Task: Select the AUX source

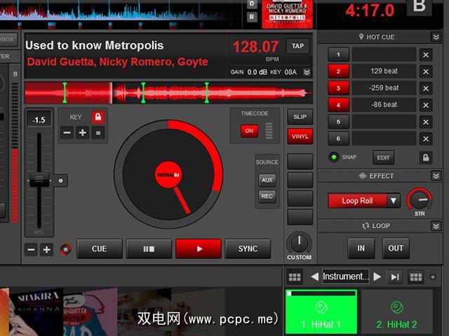Action: pyautogui.click(x=267, y=180)
